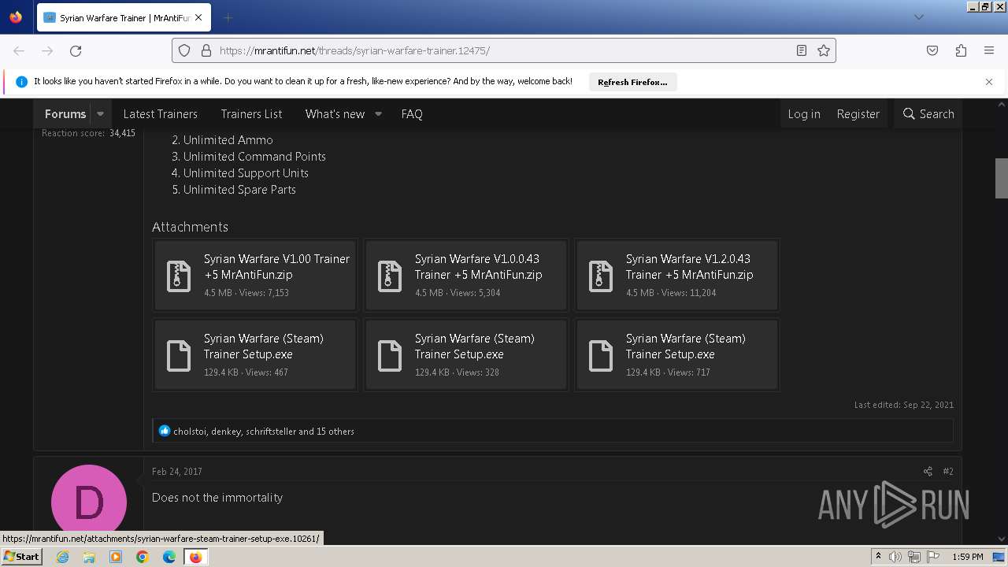
Task: Click the user avatar letter D
Action: [x=89, y=502]
